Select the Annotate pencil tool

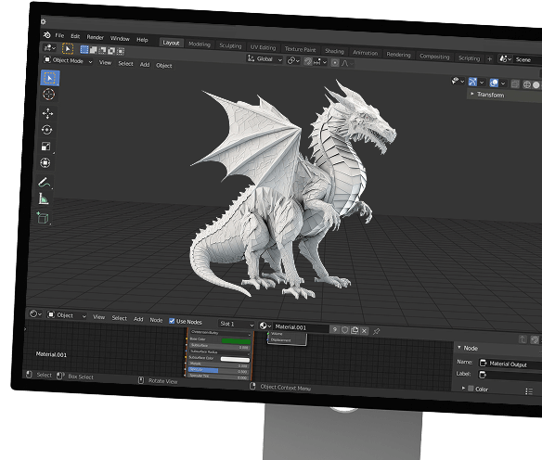pyautogui.click(x=44, y=182)
